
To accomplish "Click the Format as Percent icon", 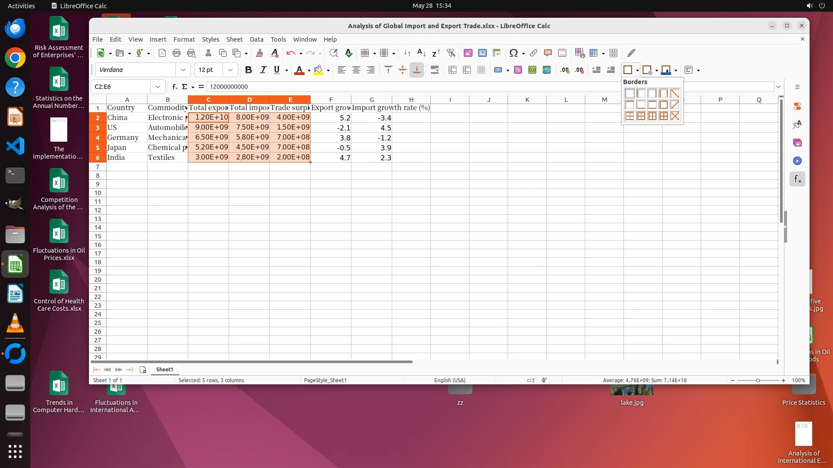I will click(x=518, y=70).
